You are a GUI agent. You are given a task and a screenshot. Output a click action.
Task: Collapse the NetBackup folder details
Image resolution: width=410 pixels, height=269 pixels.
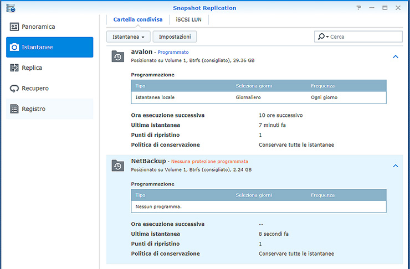(396, 165)
